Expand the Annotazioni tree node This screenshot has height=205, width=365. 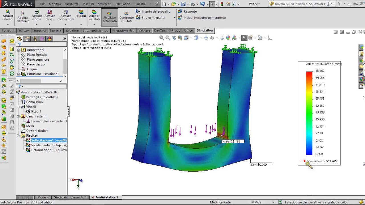19,50
